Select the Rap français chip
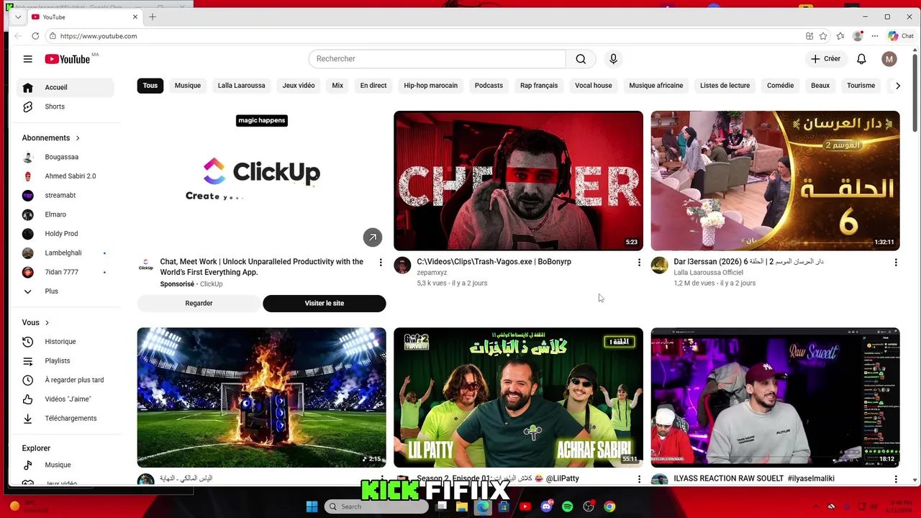Image resolution: width=921 pixels, height=518 pixels. pyautogui.click(x=539, y=86)
